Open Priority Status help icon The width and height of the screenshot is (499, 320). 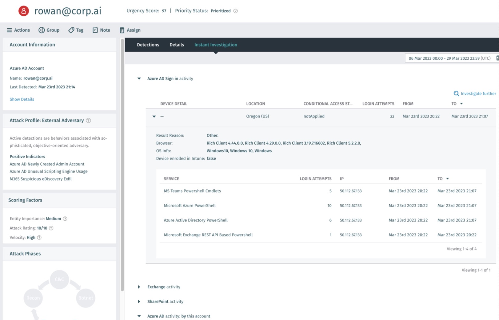click(x=236, y=11)
